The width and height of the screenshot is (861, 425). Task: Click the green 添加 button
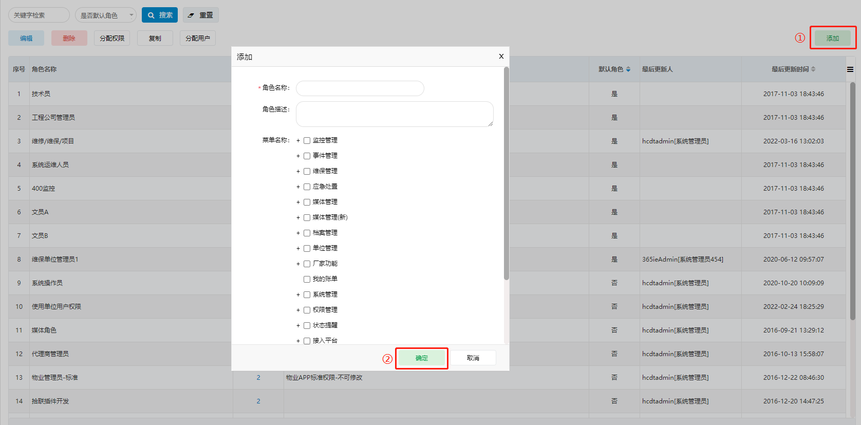click(x=833, y=38)
